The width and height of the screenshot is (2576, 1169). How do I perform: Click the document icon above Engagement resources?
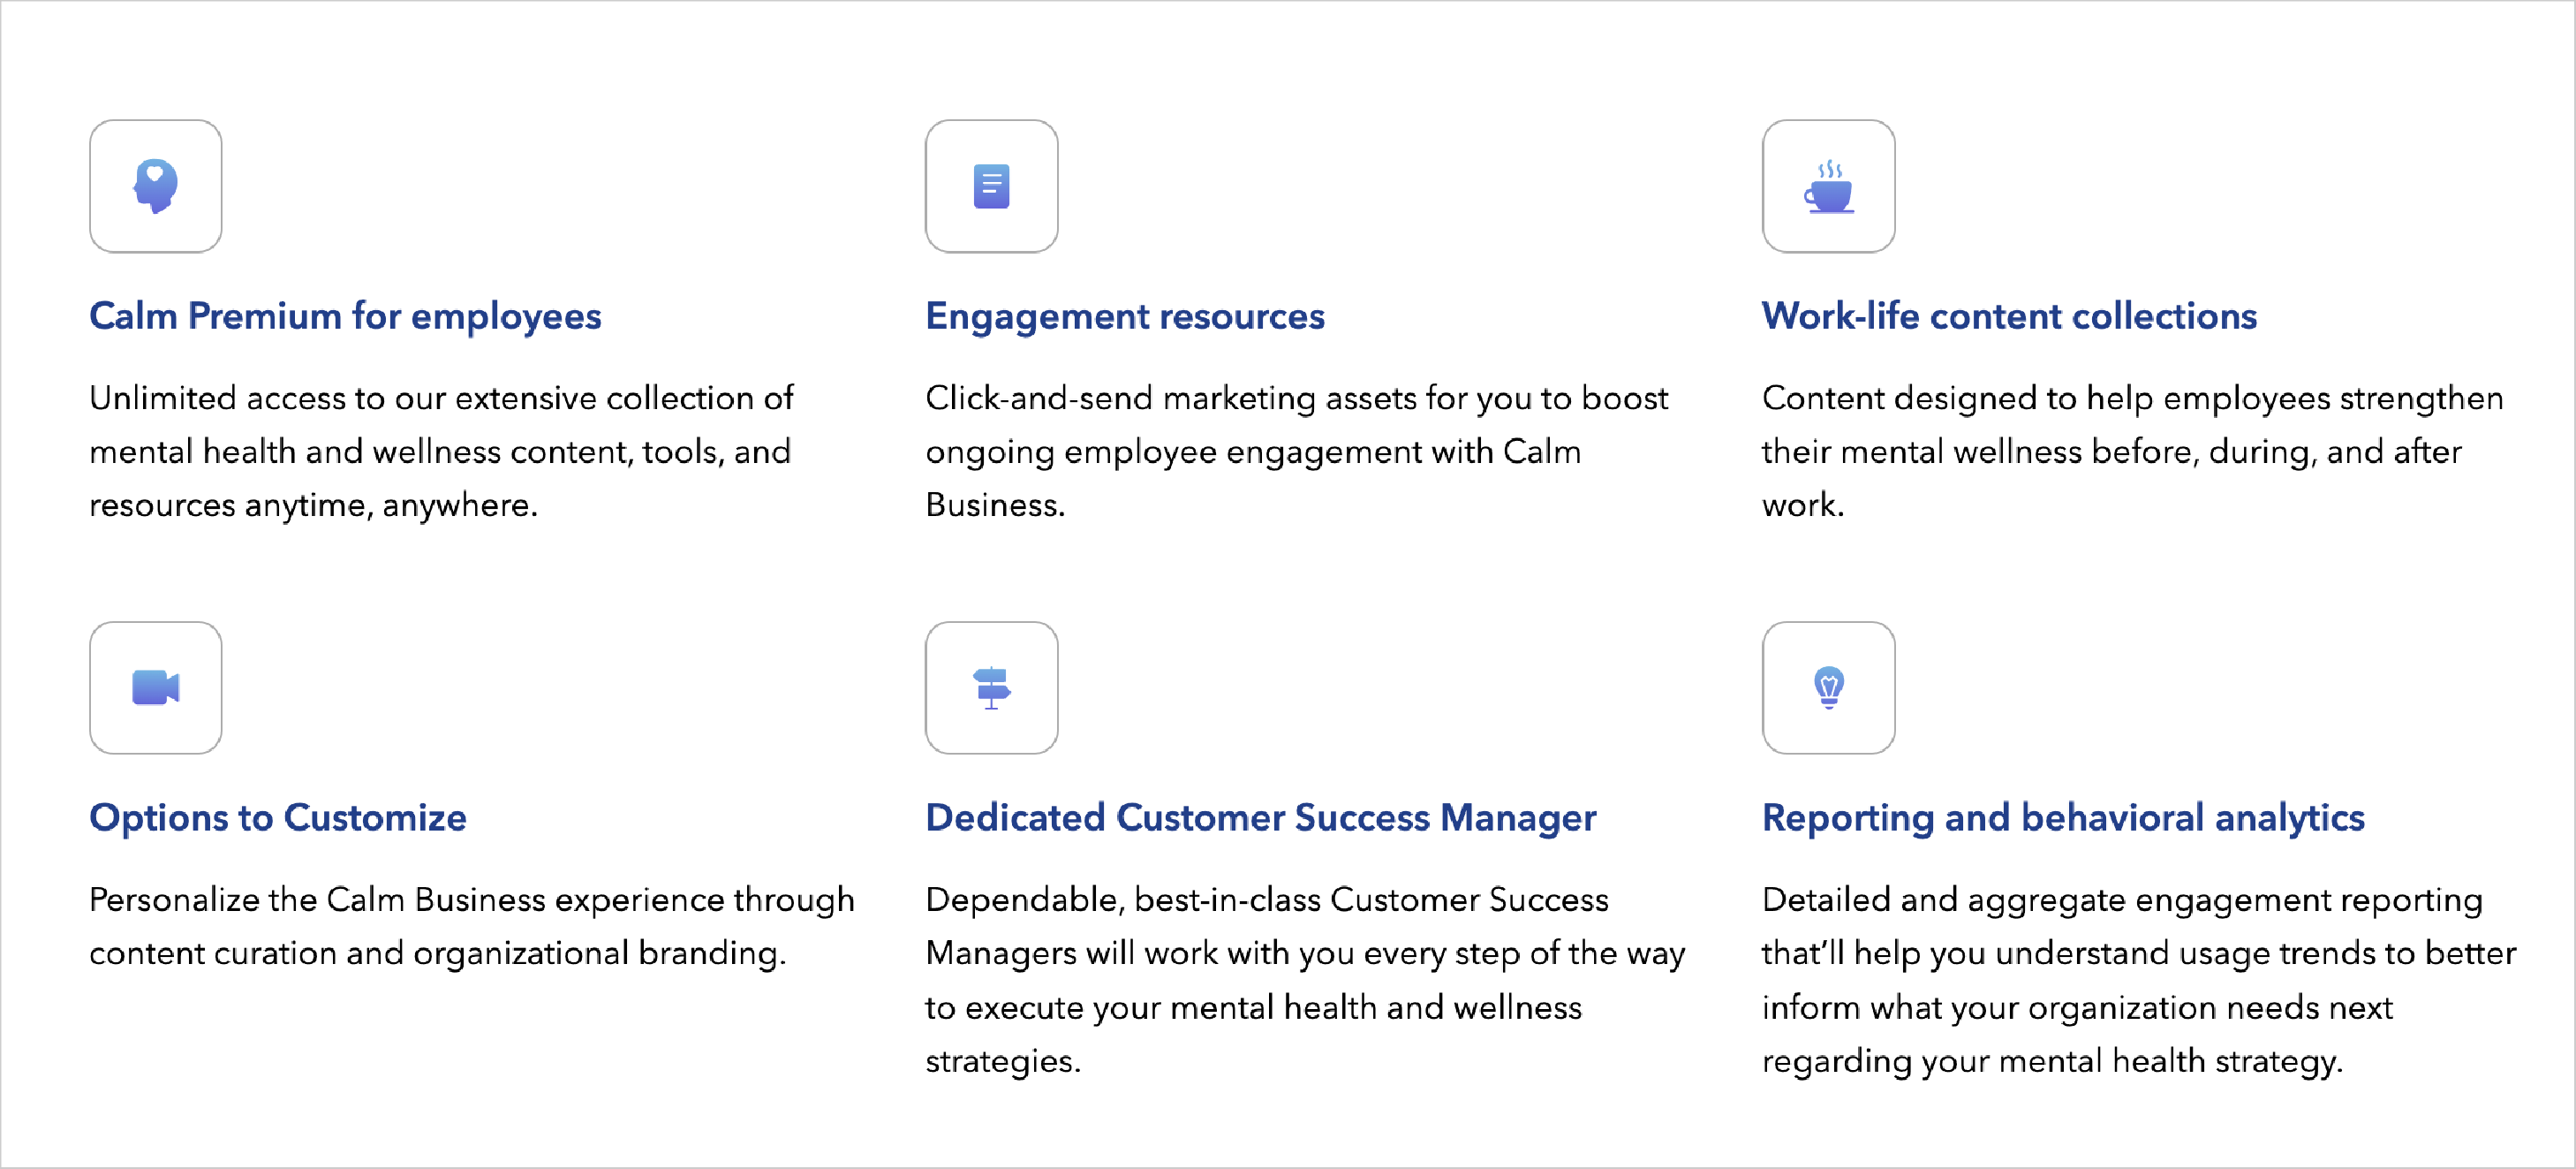[x=991, y=186]
